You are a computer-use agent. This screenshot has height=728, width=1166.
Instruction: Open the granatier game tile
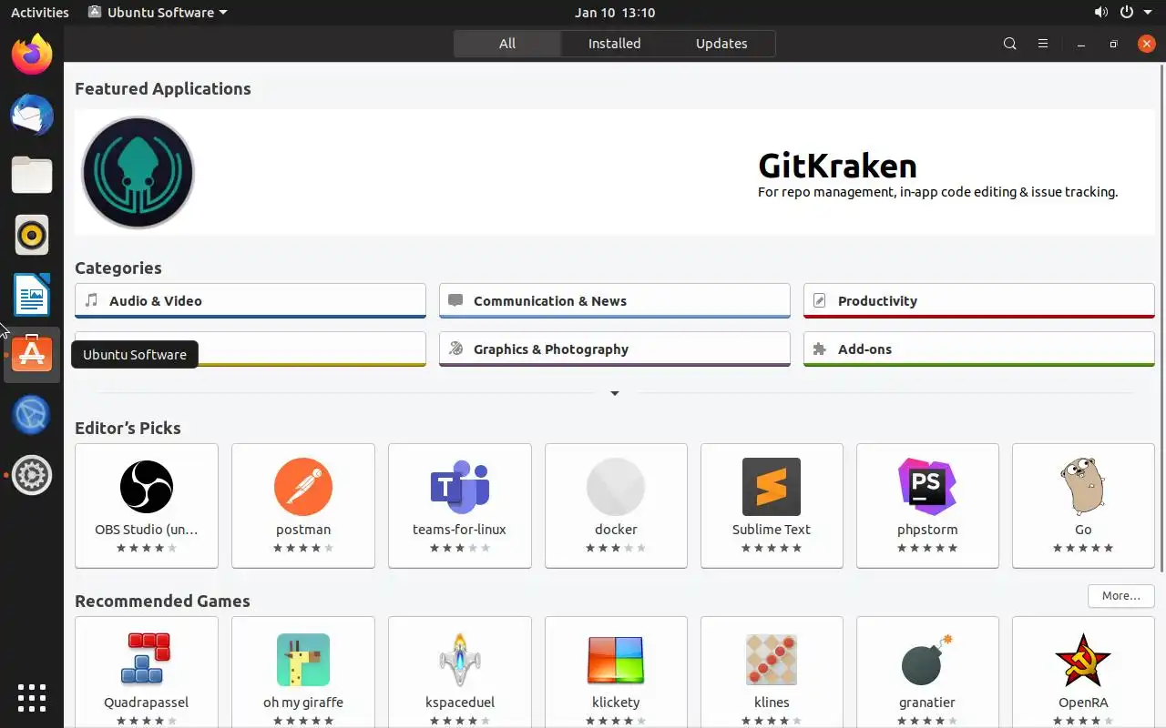click(927, 672)
